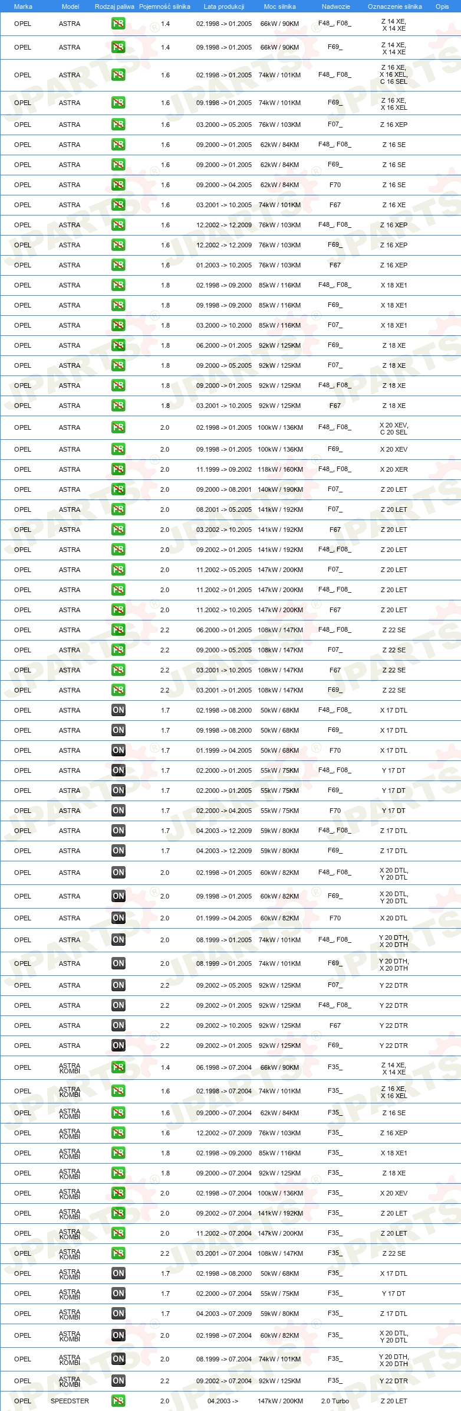Click PB icon in the 118kW / 160KM row
This screenshot has width=461, height=1411.
click(118, 469)
